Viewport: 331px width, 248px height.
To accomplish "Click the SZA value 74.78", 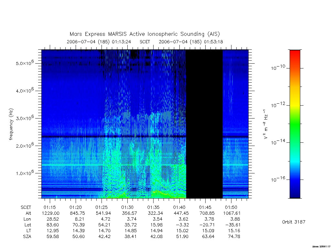I will coord(234,237).
